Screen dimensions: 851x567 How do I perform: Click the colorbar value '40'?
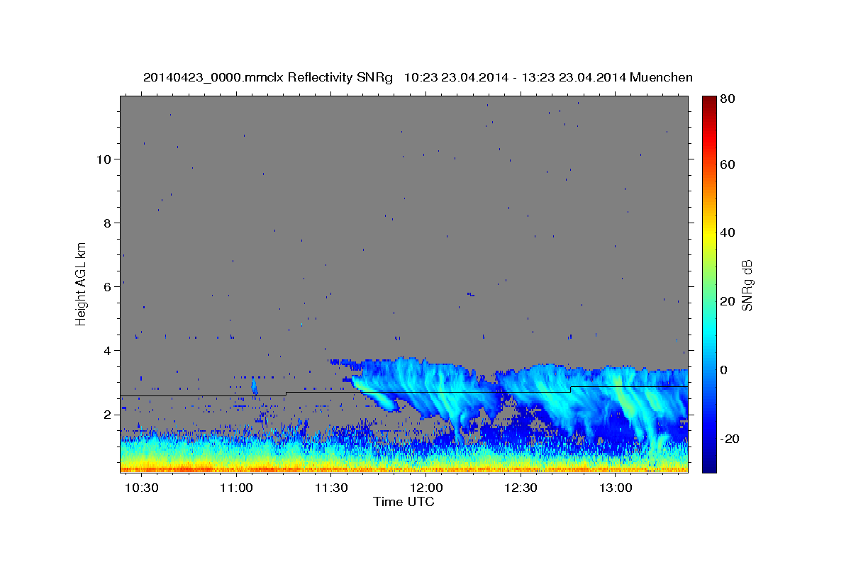click(729, 232)
